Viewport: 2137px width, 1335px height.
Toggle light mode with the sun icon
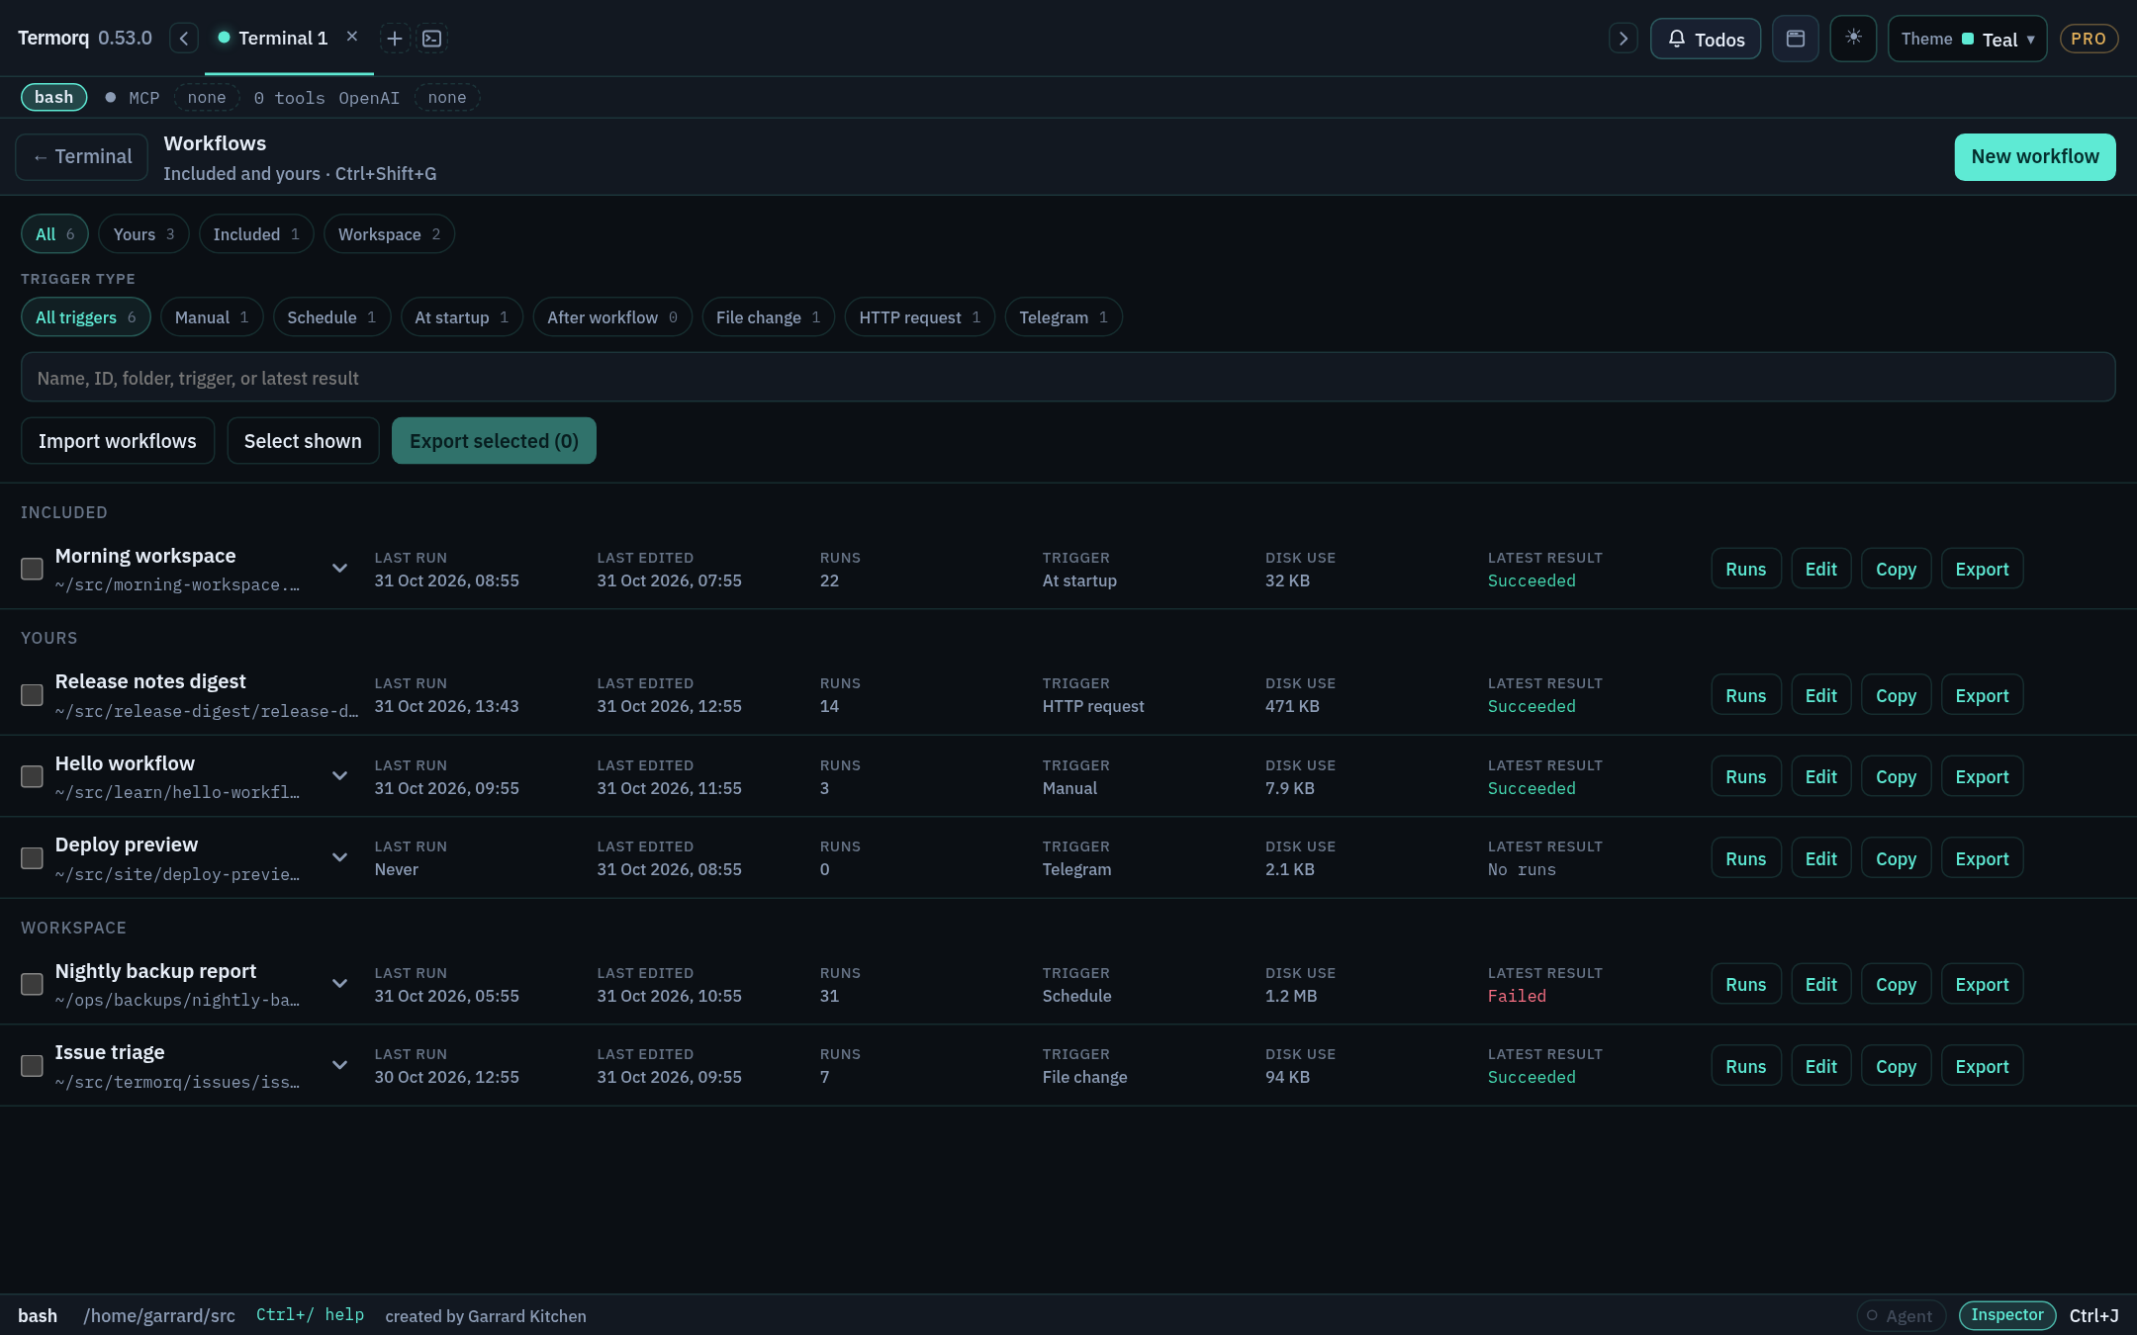1853,39
